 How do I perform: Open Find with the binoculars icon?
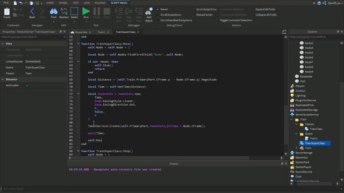(54, 12)
